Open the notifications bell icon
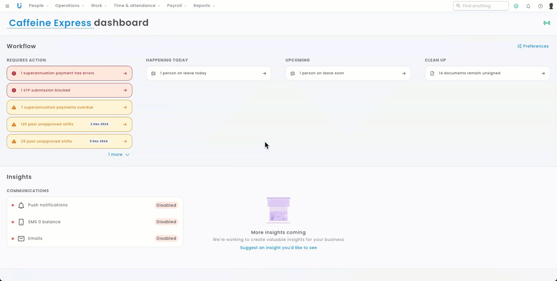This screenshot has width=557, height=281. click(528, 6)
